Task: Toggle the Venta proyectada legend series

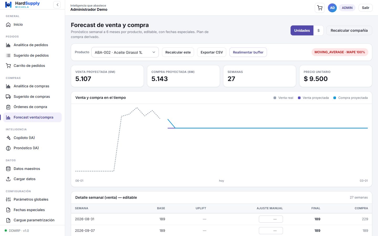Action: [313, 98]
